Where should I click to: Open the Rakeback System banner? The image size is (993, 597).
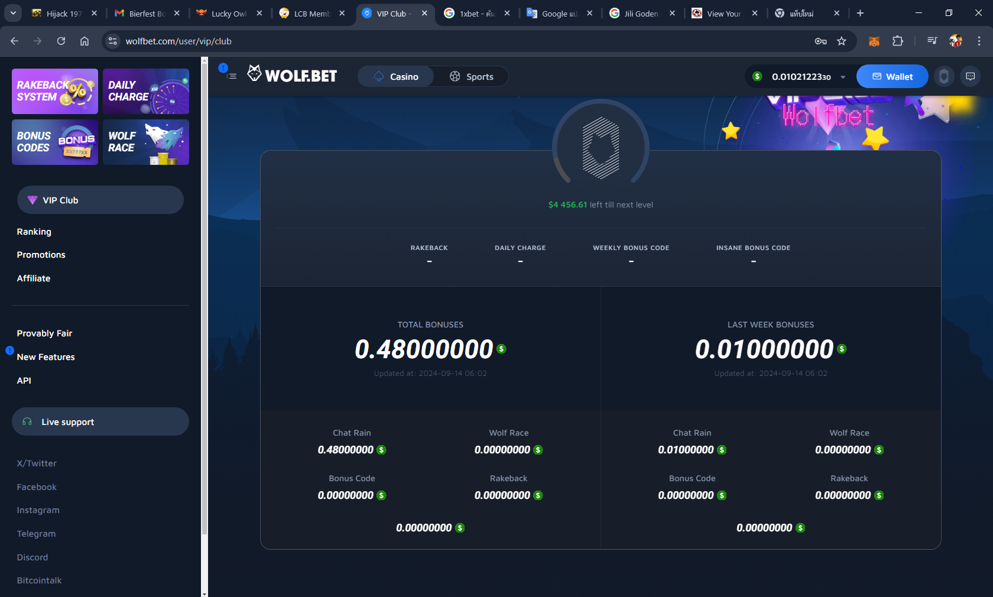tap(55, 91)
